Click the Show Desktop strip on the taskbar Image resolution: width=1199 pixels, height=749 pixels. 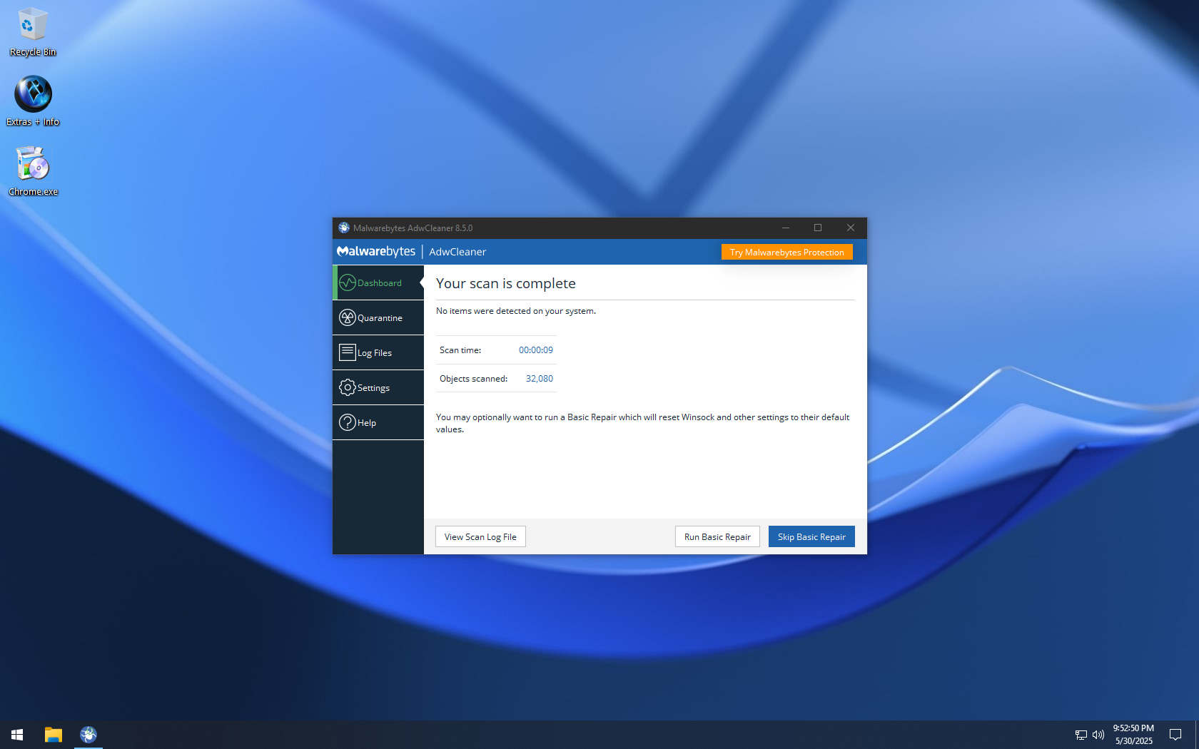pos(1197,735)
